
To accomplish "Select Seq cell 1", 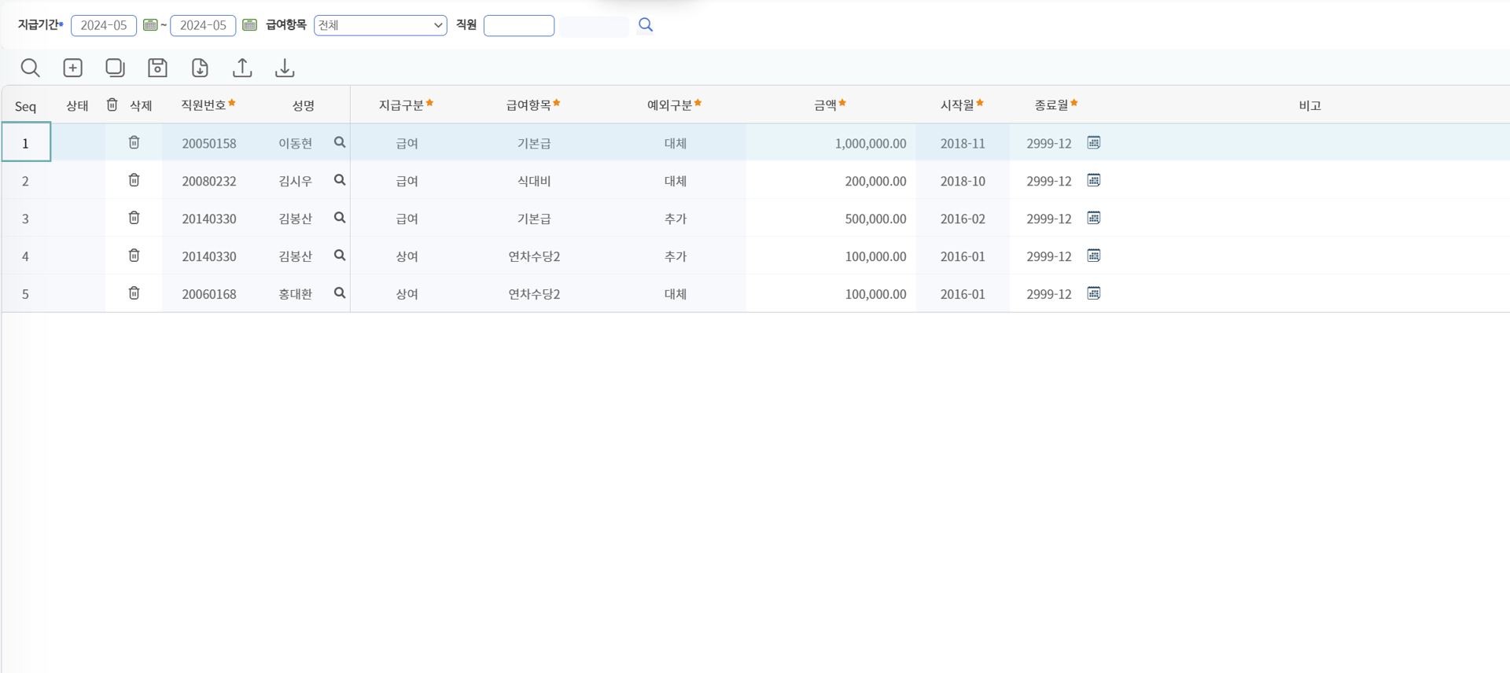I will coord(26,142).
